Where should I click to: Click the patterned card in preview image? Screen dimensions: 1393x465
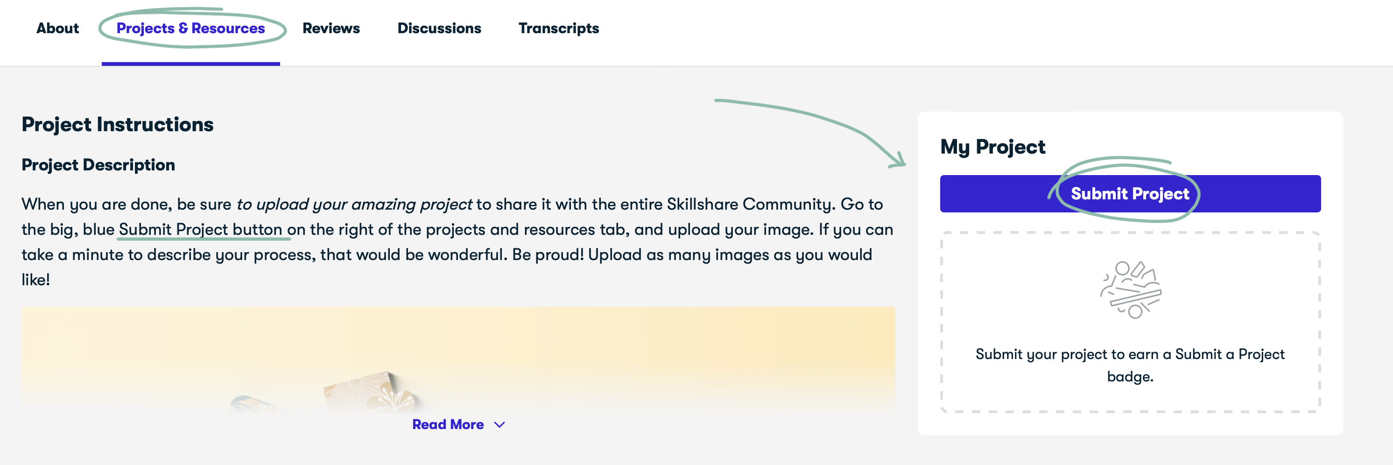pos(370,392)
